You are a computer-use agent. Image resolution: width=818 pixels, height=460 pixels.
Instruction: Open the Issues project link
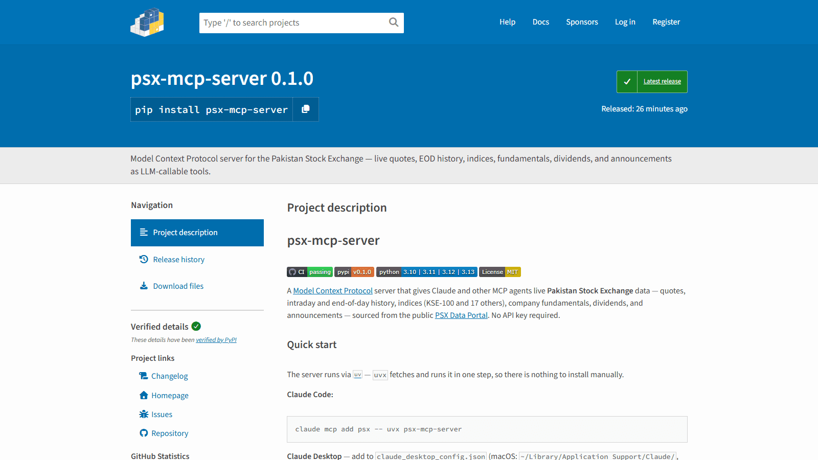point(162,415)
